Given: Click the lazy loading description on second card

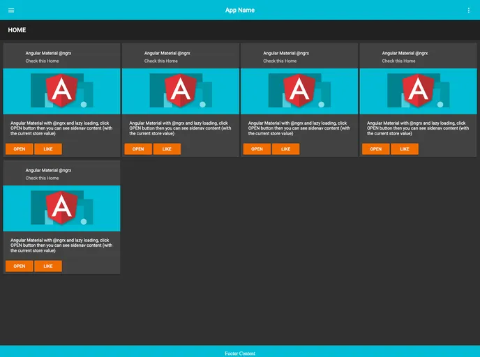Looking at the screenshot, I should (180, 128).
